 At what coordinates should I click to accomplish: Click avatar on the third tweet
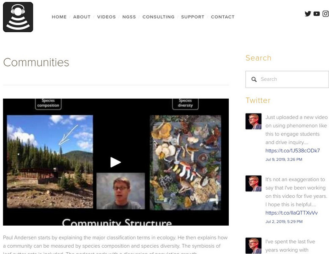coord(253,246)
